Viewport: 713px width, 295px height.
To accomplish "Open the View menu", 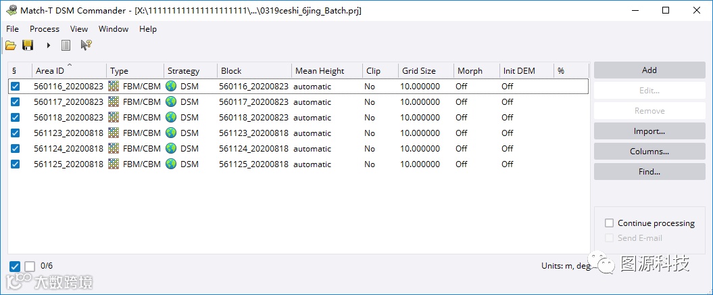I will pyautogui.click(x=78, y=28).
